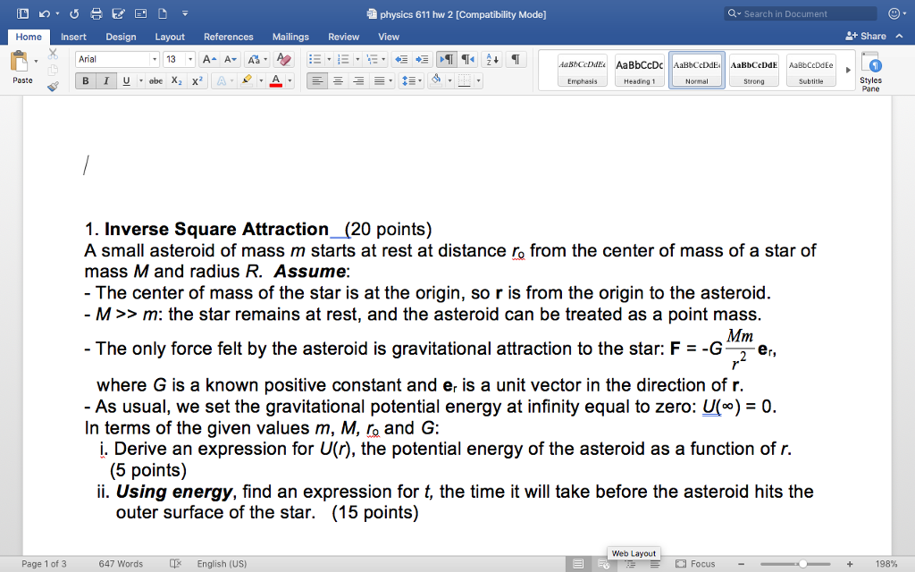This screenshot has height=572, width=915.
Task: Switch to the References tab
Action: click(229, 37)
